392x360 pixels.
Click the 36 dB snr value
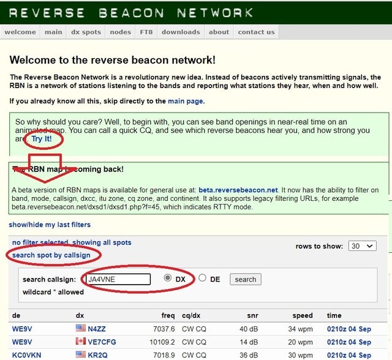[x=249, y=355]
